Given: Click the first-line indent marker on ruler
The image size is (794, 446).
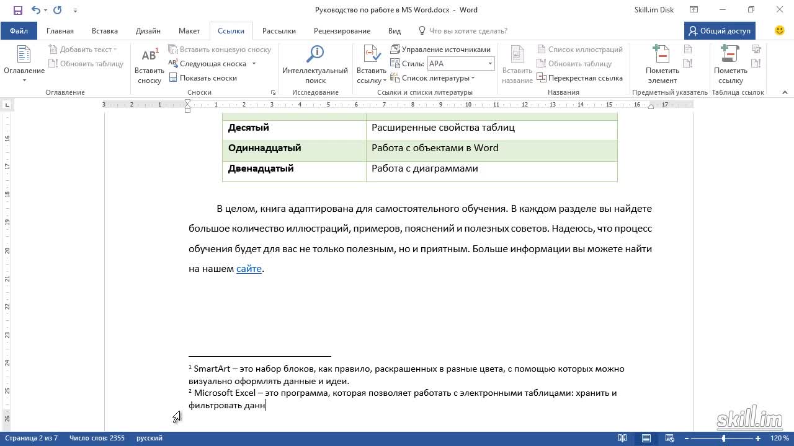Looking at the screenshot, I should (188, 102).
